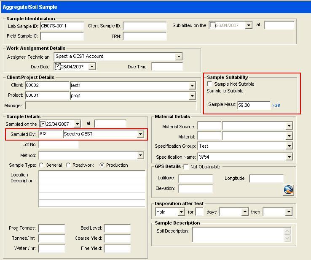Check the Sample Not Suitable checkbox
This screenshot has height=260, width=311.
210,84
